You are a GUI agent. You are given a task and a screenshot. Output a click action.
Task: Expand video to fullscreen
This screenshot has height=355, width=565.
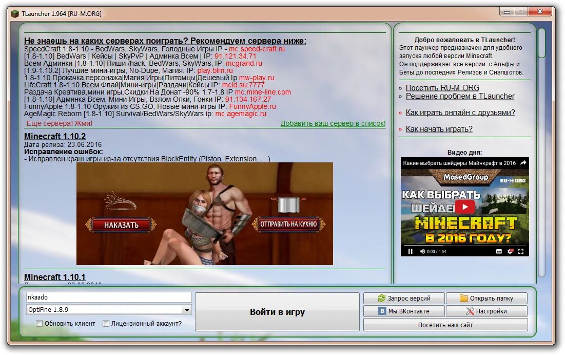click(x=521, y=251)
